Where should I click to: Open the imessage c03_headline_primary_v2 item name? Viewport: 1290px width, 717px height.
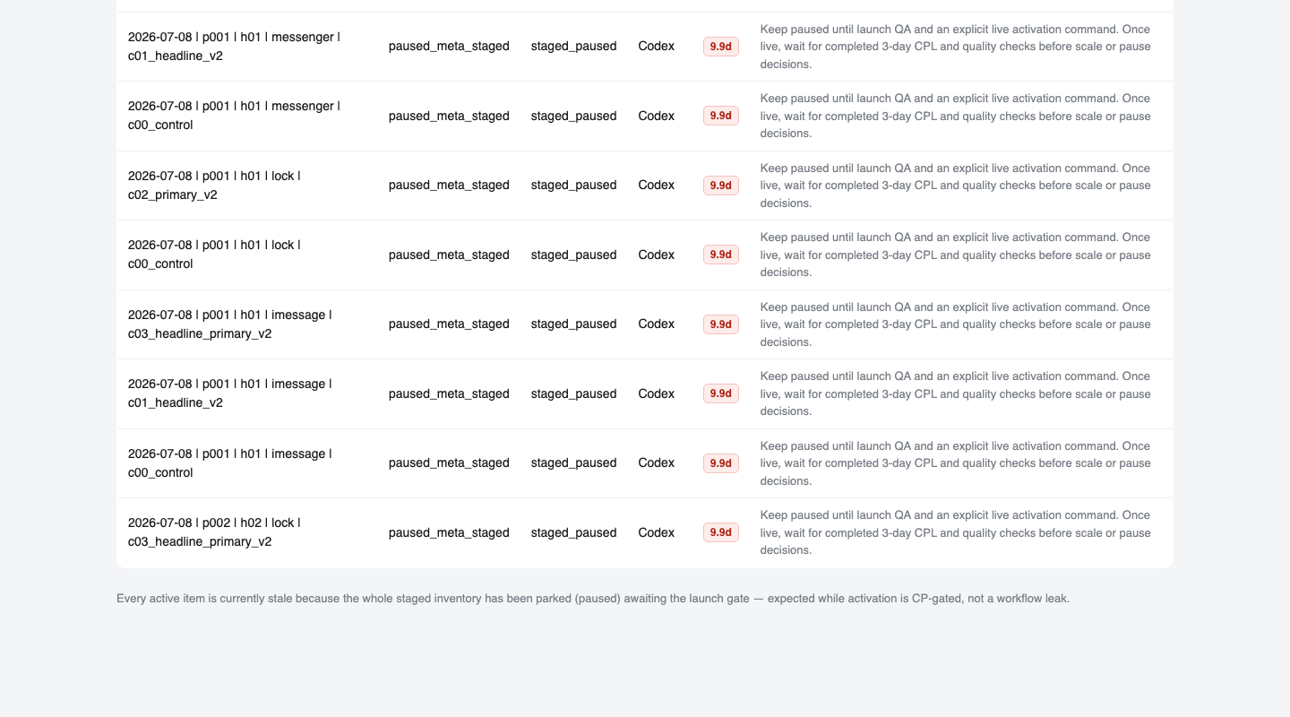point(230,324)
